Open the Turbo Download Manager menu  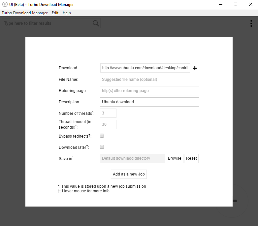point(25,13)
